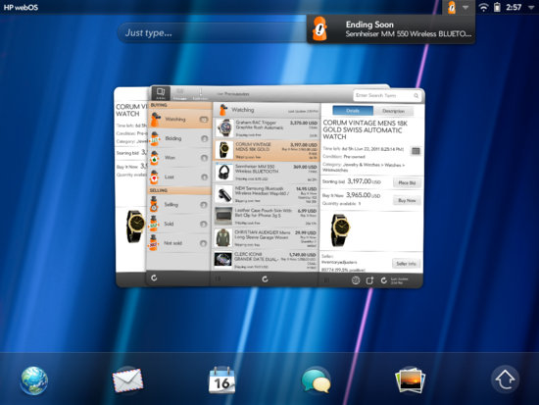539x405 pixels.
Task: Open the orange auction notification icon in status bar
Action: click(x=452, y=7)
